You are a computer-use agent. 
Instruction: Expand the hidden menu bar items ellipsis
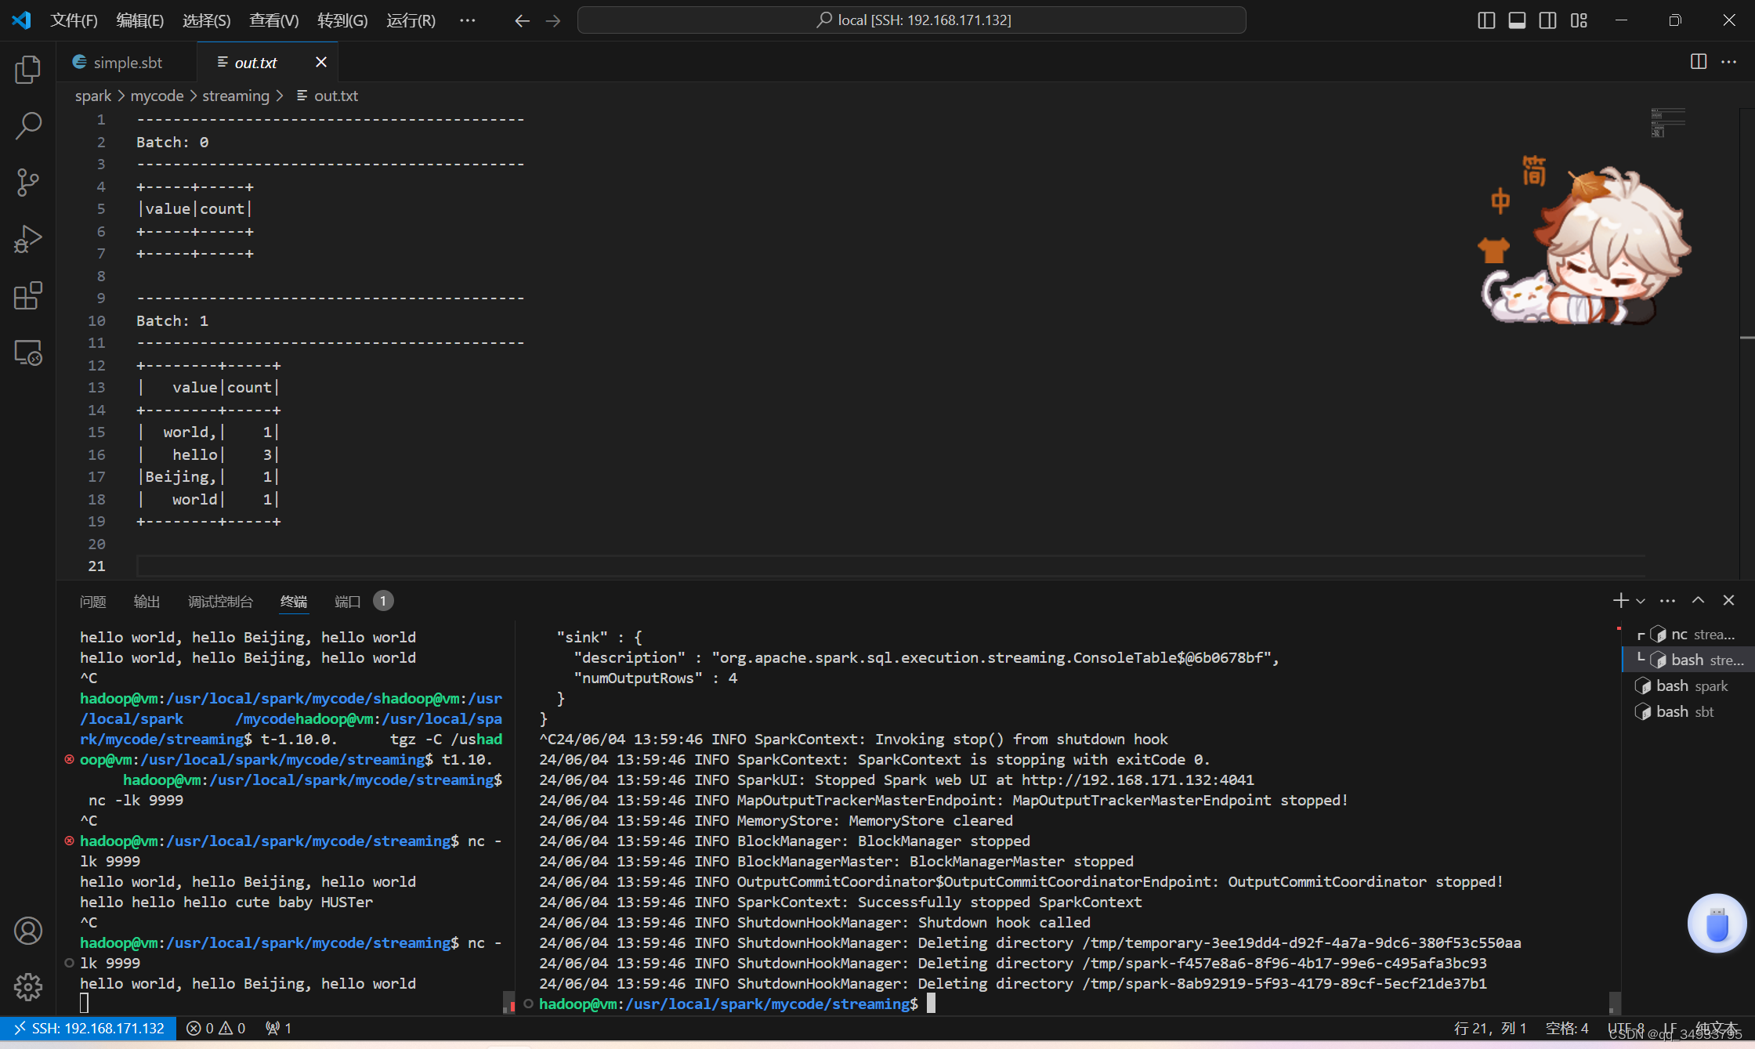467,20
